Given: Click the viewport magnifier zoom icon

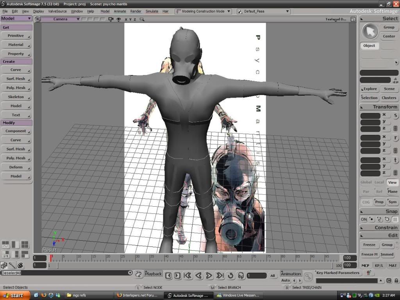Looking at the screenshot, I should [142, 19].
